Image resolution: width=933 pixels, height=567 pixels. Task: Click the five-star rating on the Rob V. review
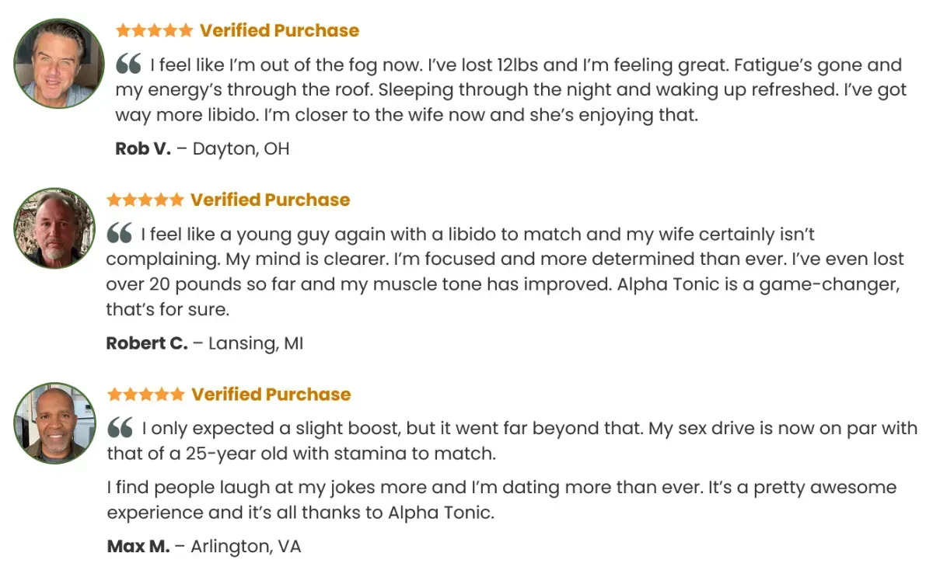click(154, 30)
